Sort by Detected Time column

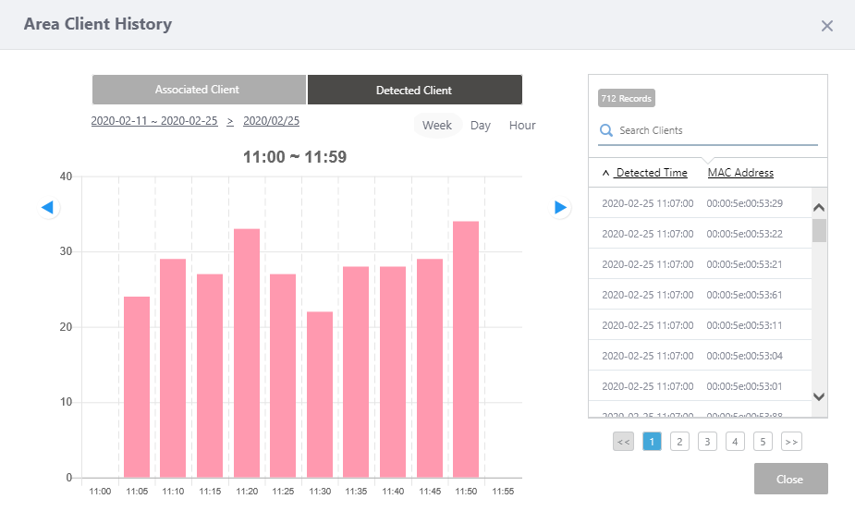[x=651, y=173]
